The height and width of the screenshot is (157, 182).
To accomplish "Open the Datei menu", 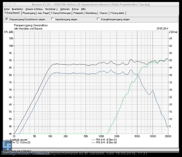I will [x=7, y=9].
